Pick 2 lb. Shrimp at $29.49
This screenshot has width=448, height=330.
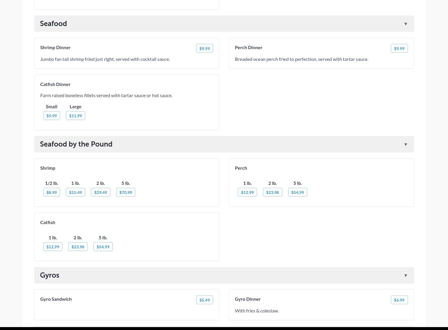pyautogui.click(x=100, y=192)
